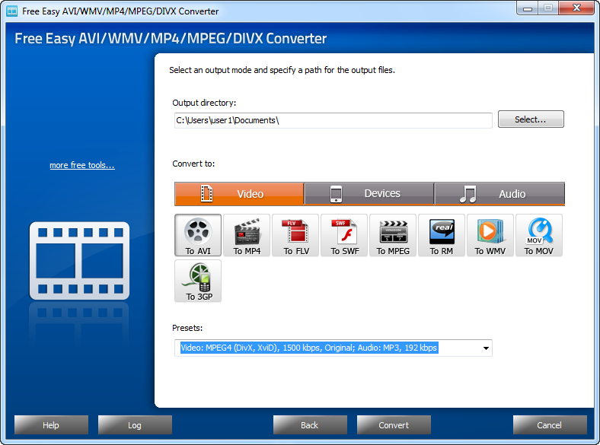
Task: Start conversion with the Convert button
Action: (394, 424)
